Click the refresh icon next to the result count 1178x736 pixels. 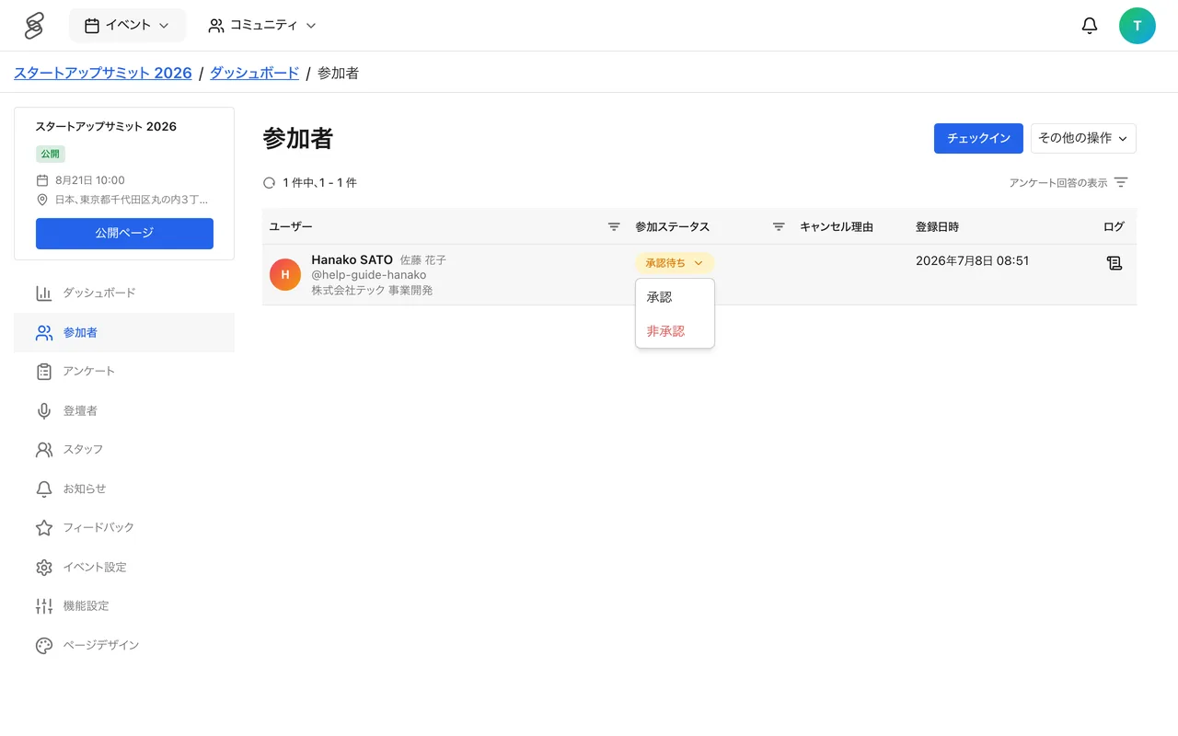point(270,183)
